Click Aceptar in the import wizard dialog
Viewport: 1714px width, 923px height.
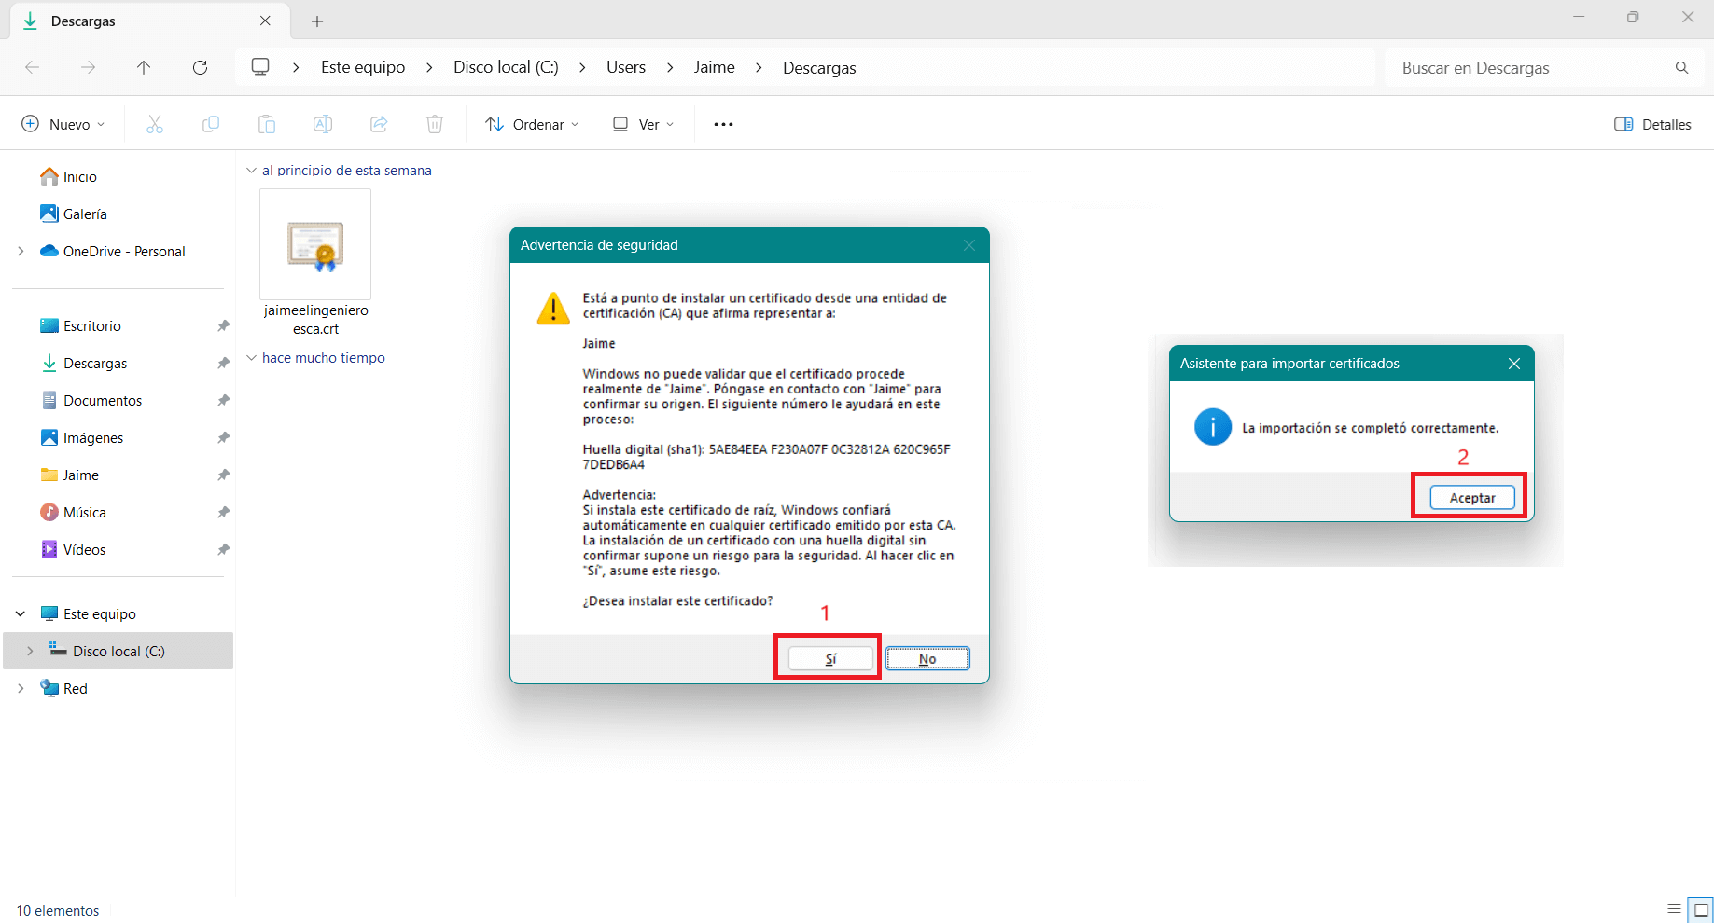point(1471,497)
